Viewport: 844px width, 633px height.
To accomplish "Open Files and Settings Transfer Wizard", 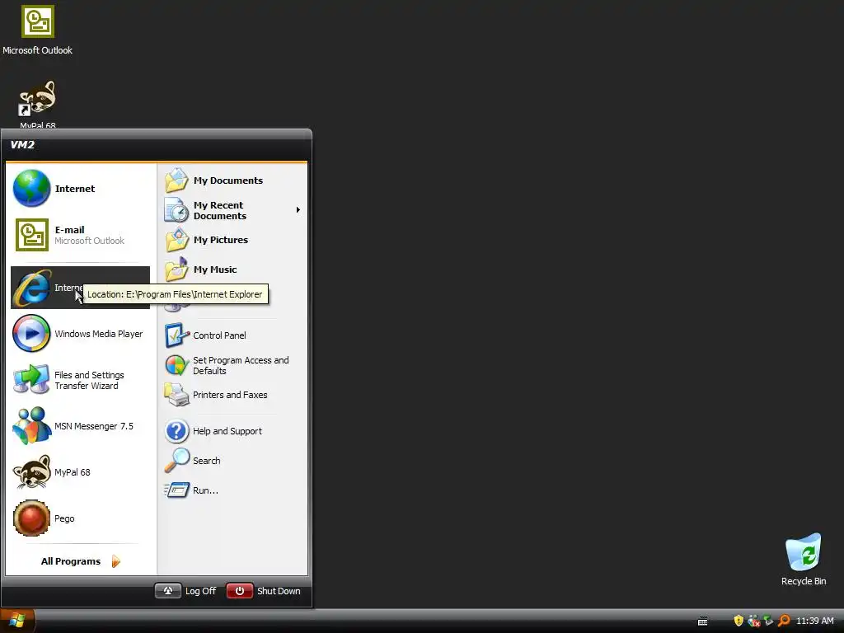I will pyautogui.click(x=80, y=380).
